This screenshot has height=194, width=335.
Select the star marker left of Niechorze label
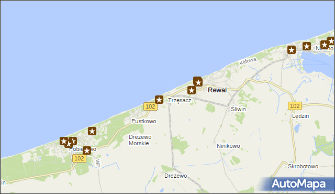tap(307, 46)
